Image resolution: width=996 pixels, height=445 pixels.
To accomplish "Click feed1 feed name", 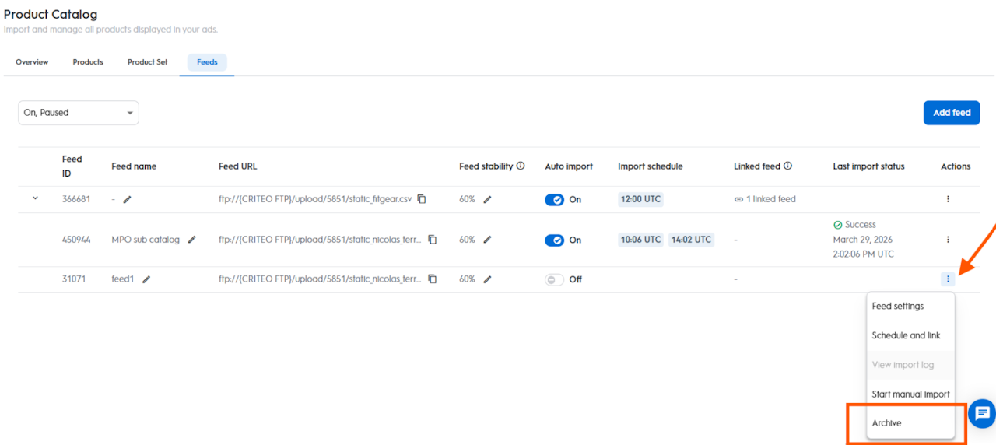I will click(x=123, y=279).
